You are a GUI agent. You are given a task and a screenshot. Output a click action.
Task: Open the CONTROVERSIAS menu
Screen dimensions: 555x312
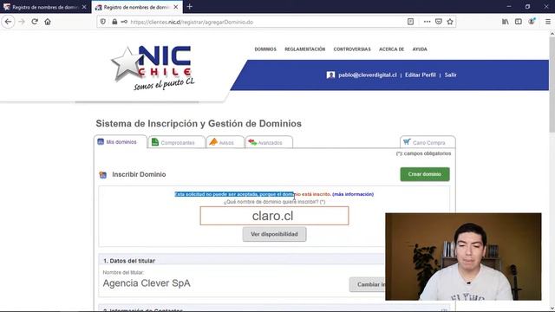click(352, 49)
